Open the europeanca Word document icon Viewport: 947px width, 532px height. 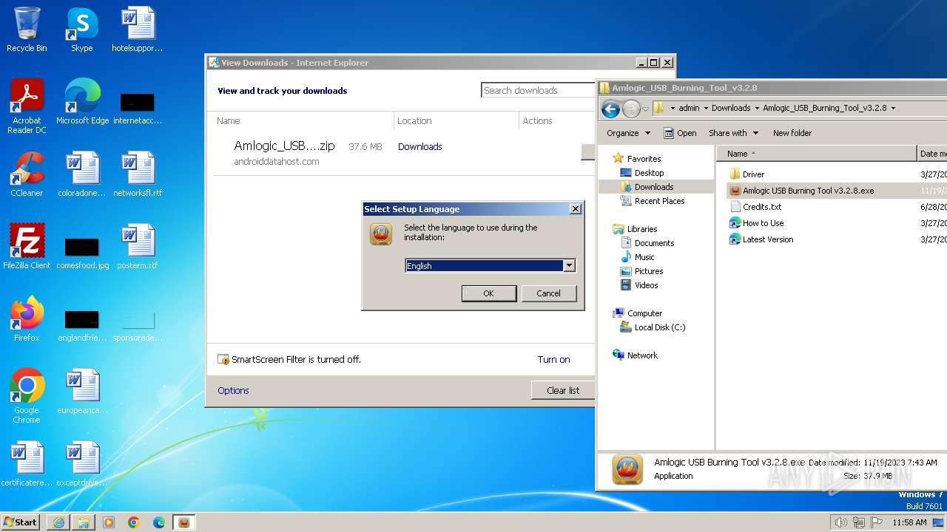tap(82, 392)
